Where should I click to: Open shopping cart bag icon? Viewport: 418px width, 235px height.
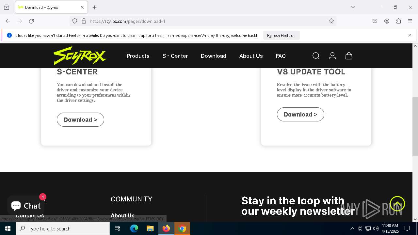(349, 56)
